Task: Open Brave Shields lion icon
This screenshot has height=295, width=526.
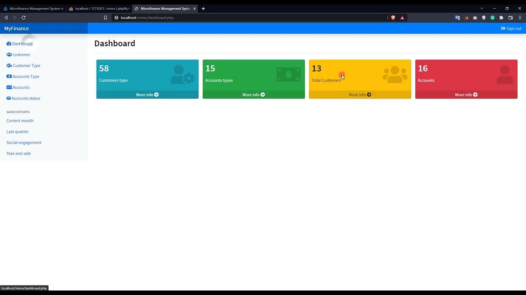Action: (x=393, y=18)
